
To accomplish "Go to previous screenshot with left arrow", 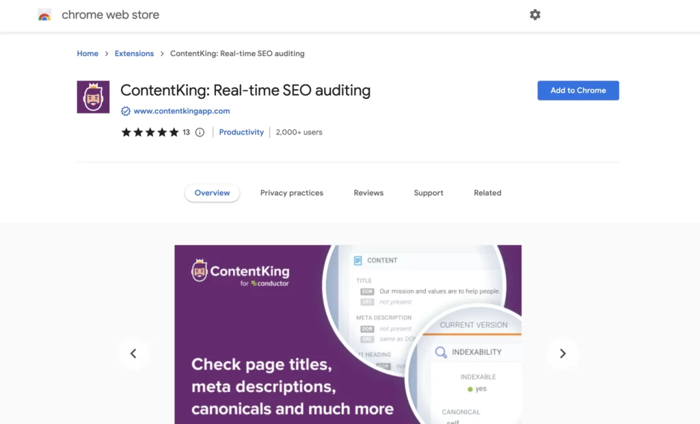I will tap(134, 354).
